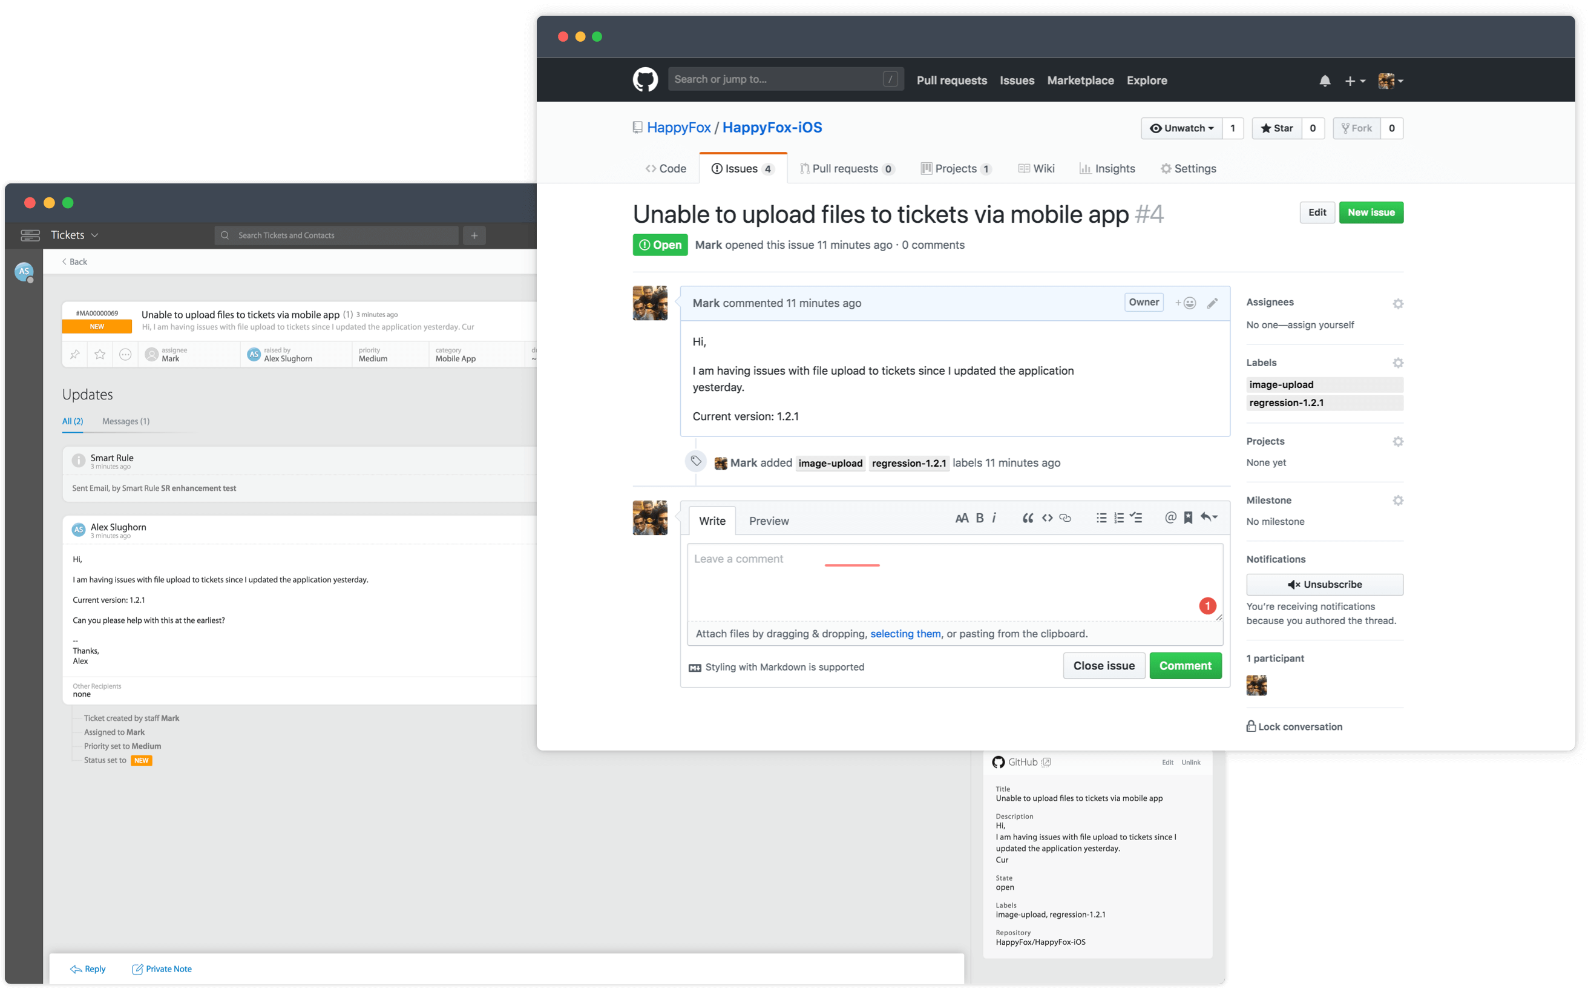This screenshot has height=989, width=1591.
Task: Switch to the Preview tab in comment editor
Action: tap(769, 521)
